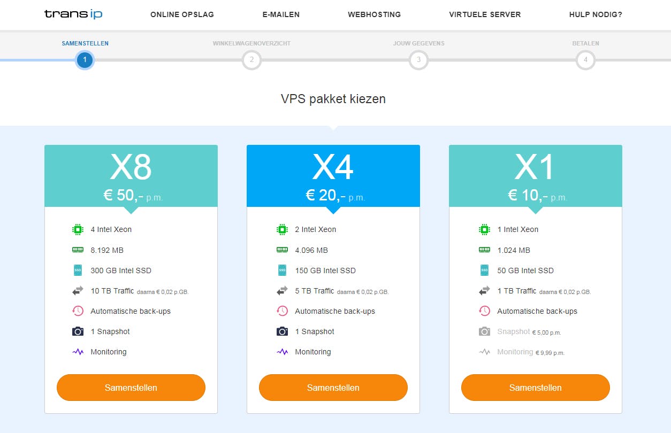Click the TransIP logo

73,14
